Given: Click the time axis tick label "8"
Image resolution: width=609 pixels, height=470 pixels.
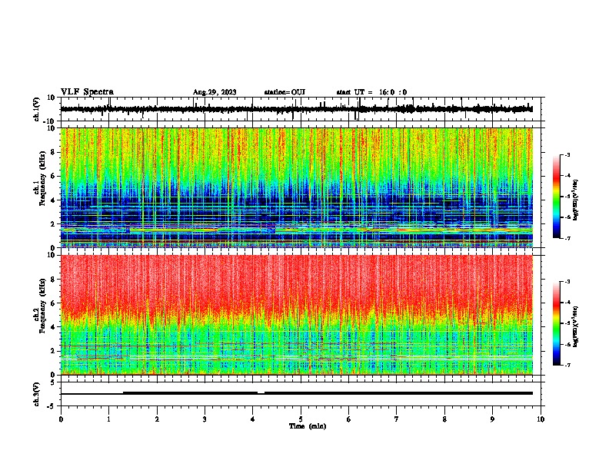Looking at the screenshot, I should point(444,419).
